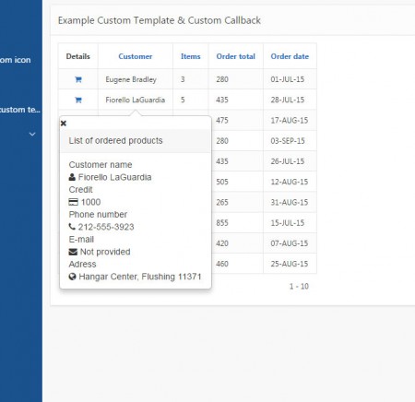415x402 pixels.
Task: Click order total 855
Action: click(222, 223)
